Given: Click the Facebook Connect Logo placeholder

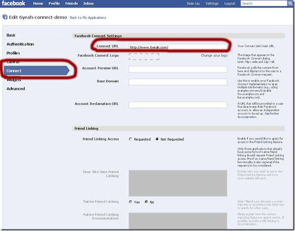Looking at the screenshot, I should pos(144,56).
